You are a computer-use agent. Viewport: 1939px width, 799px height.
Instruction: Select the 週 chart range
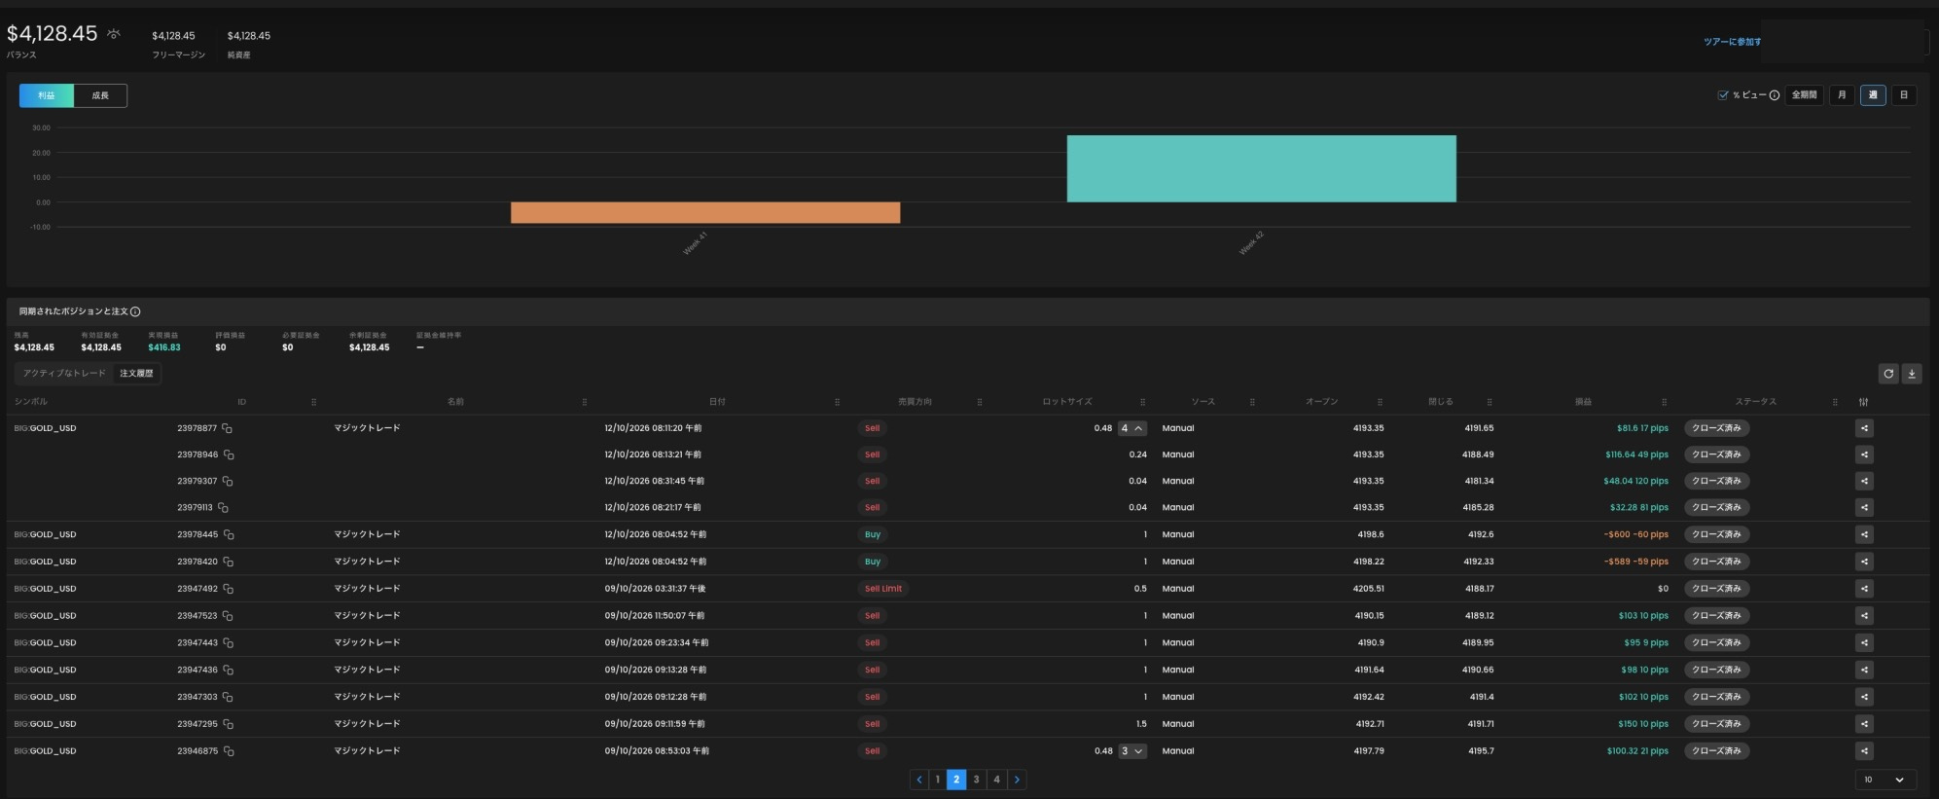(x=1873, y=95)
